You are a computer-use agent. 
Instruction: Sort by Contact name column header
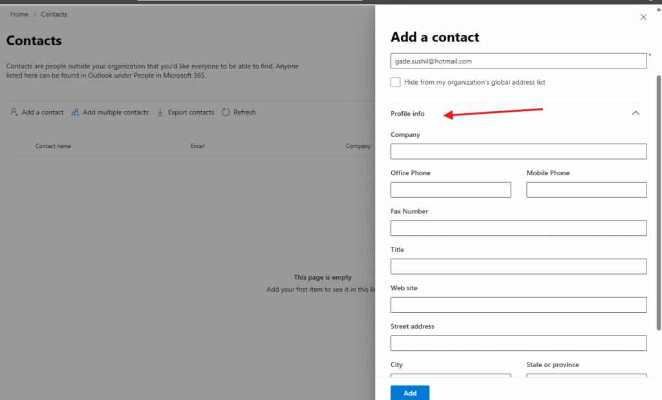pos(53,146)
